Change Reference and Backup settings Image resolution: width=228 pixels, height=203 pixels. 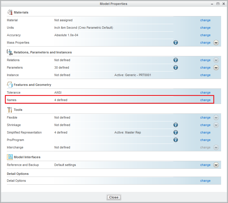click(205, 165)
